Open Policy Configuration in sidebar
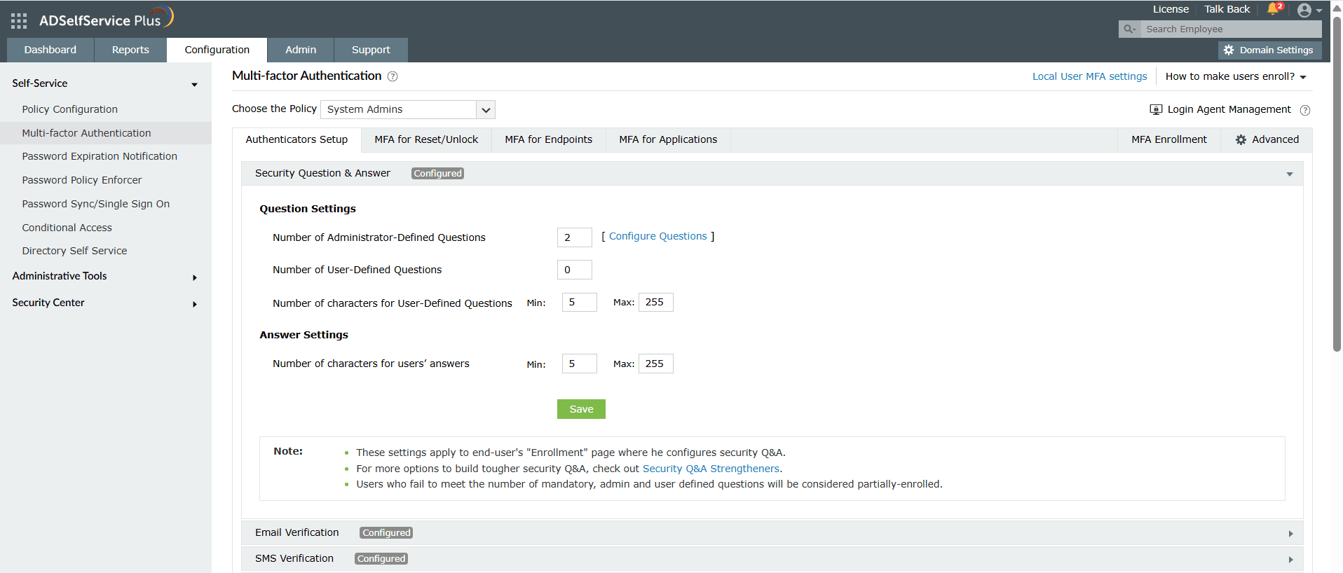Image resolution: width=1343 pixels, height=573 pixels. point(70,109)
